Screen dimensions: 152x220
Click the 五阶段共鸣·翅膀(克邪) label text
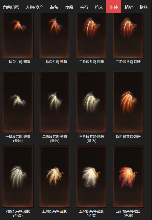(x=128, y=213)
